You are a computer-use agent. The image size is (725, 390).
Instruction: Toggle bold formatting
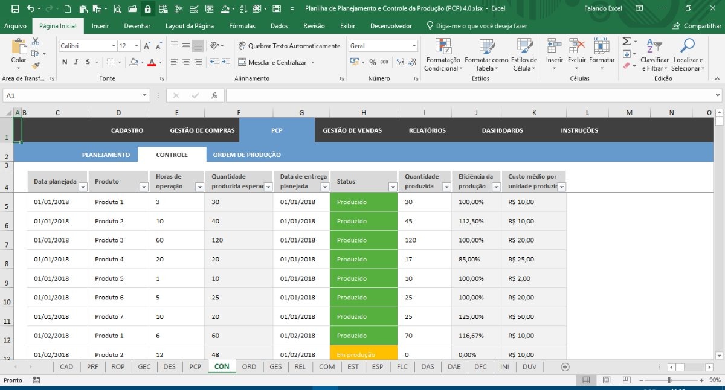65,62
